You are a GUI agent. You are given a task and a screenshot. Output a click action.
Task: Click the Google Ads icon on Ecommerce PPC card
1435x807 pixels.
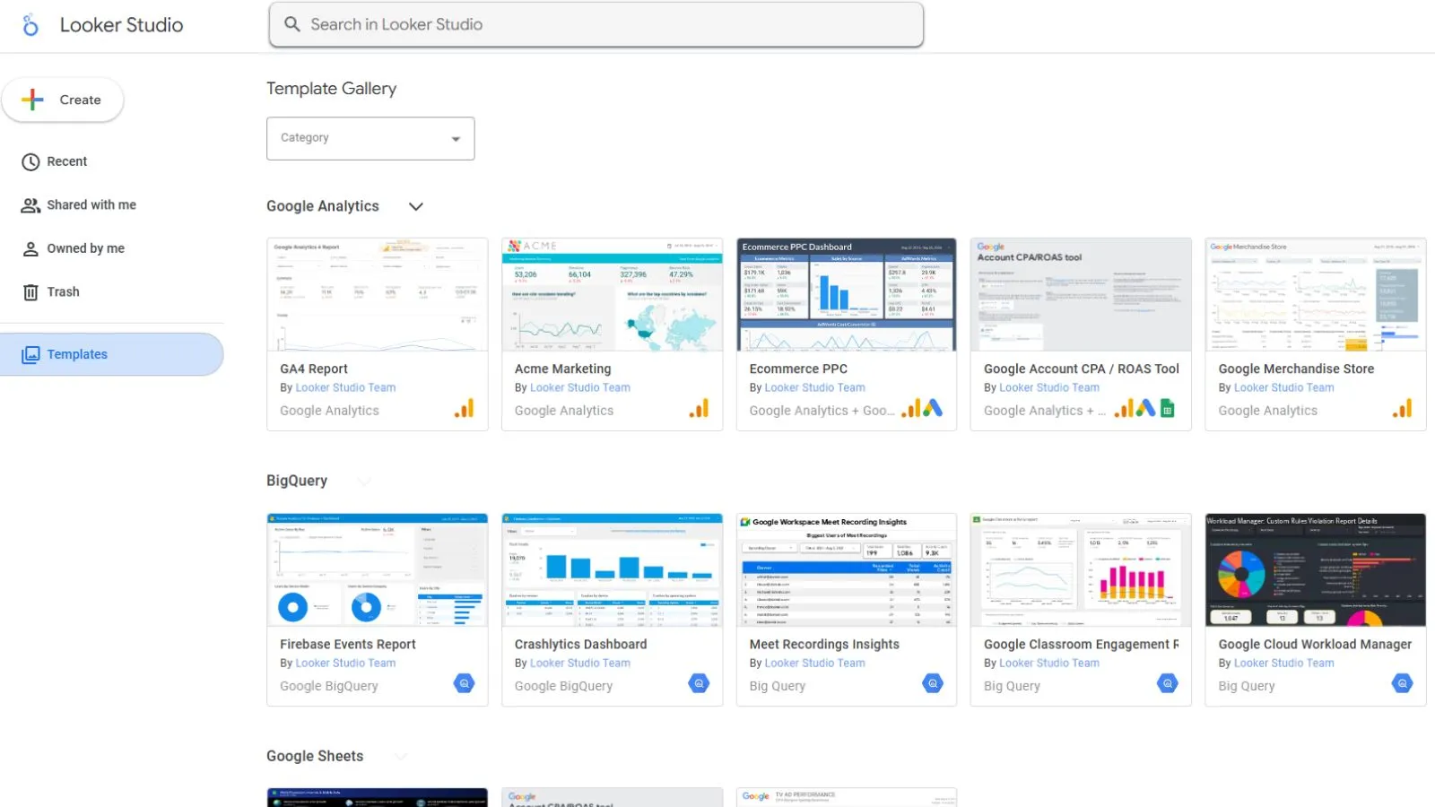(933, 409)
